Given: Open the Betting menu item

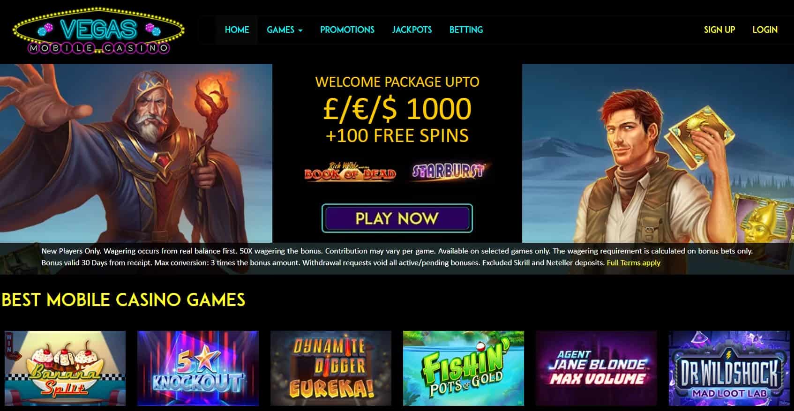Looking at the screenshot, I should click(466, 30).
